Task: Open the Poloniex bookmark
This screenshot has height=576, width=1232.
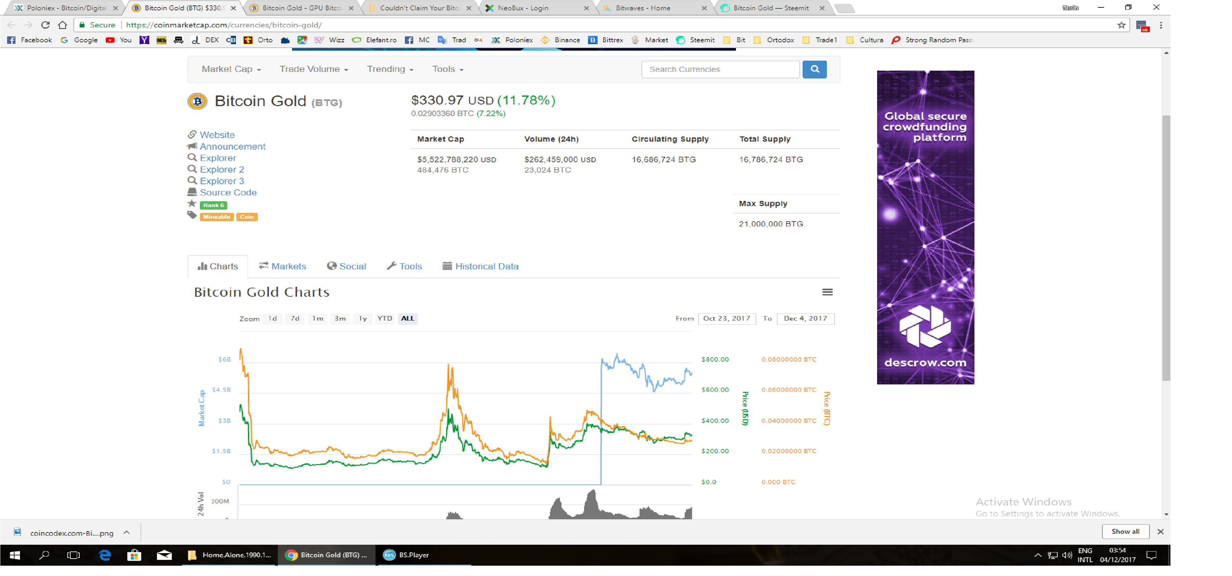Action: coord(513,40)
